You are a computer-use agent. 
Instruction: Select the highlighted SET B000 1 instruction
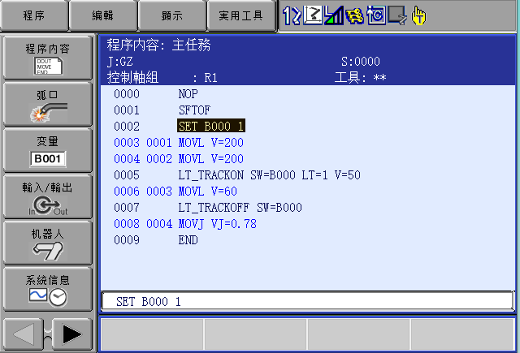click(211, 126)
